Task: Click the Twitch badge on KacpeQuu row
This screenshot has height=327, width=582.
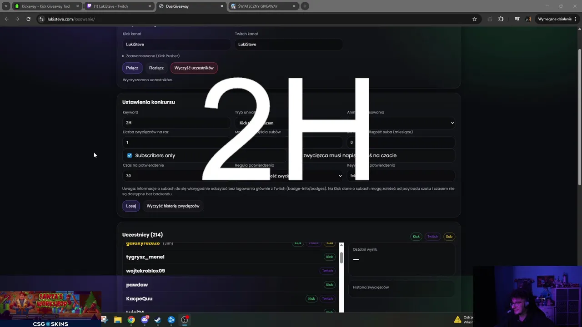Action: (x=327, y=298)
